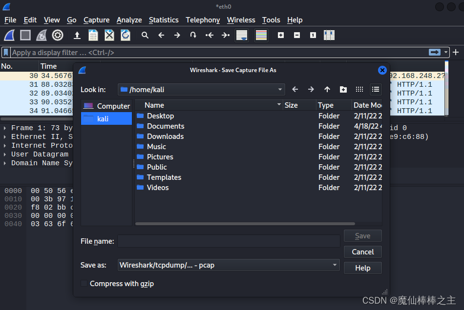Go forward in save dialog navigation
This screenshot has height=310, width=464.
(311, 90)
